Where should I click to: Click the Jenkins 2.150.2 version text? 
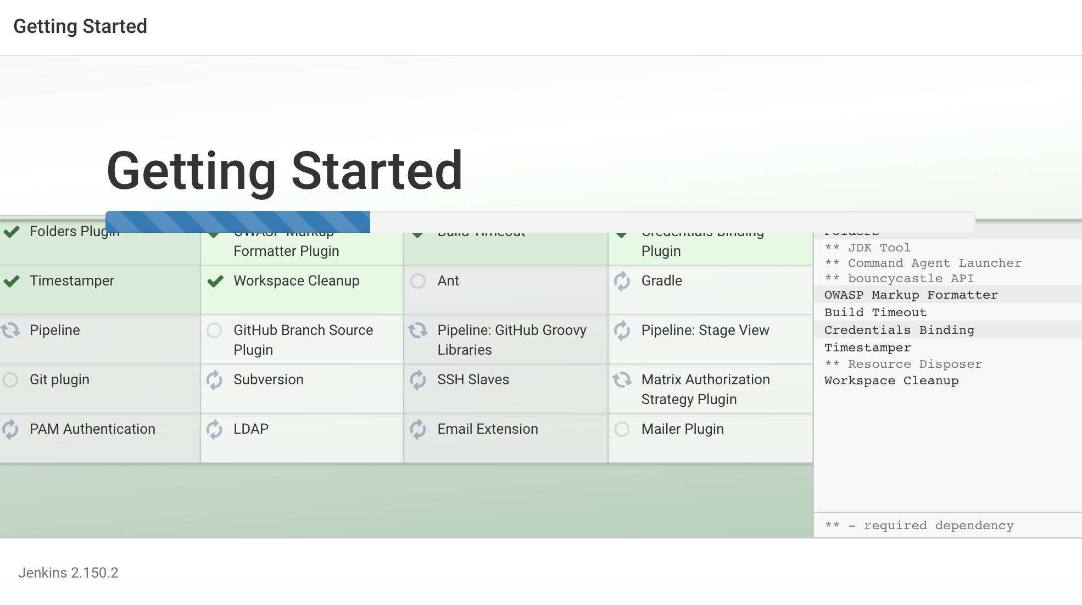coord(68,573)
